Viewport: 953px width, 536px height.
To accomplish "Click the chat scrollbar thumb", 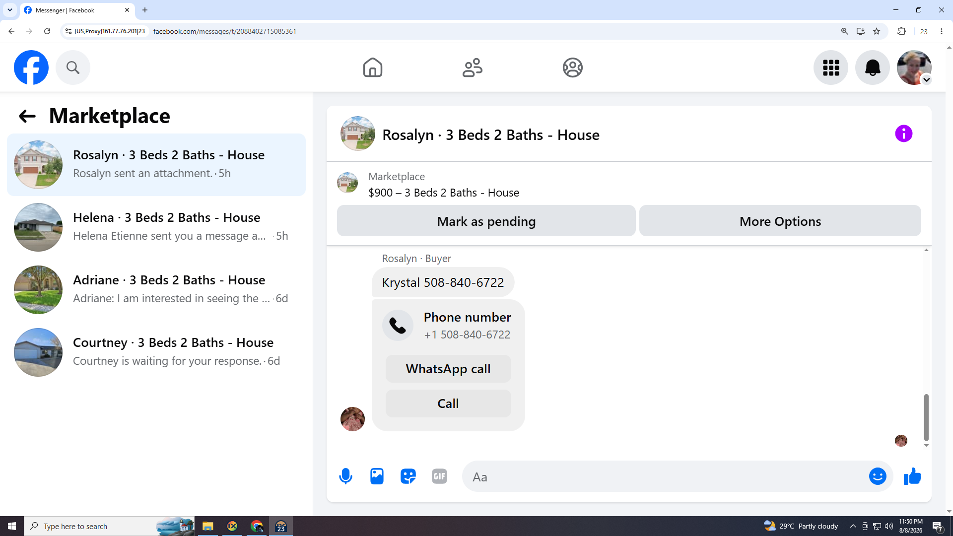I will (x=926, y=417).
